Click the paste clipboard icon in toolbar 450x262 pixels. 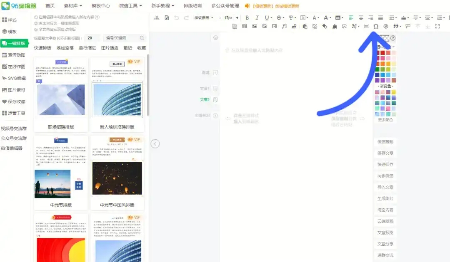click(x=305, y=26)
